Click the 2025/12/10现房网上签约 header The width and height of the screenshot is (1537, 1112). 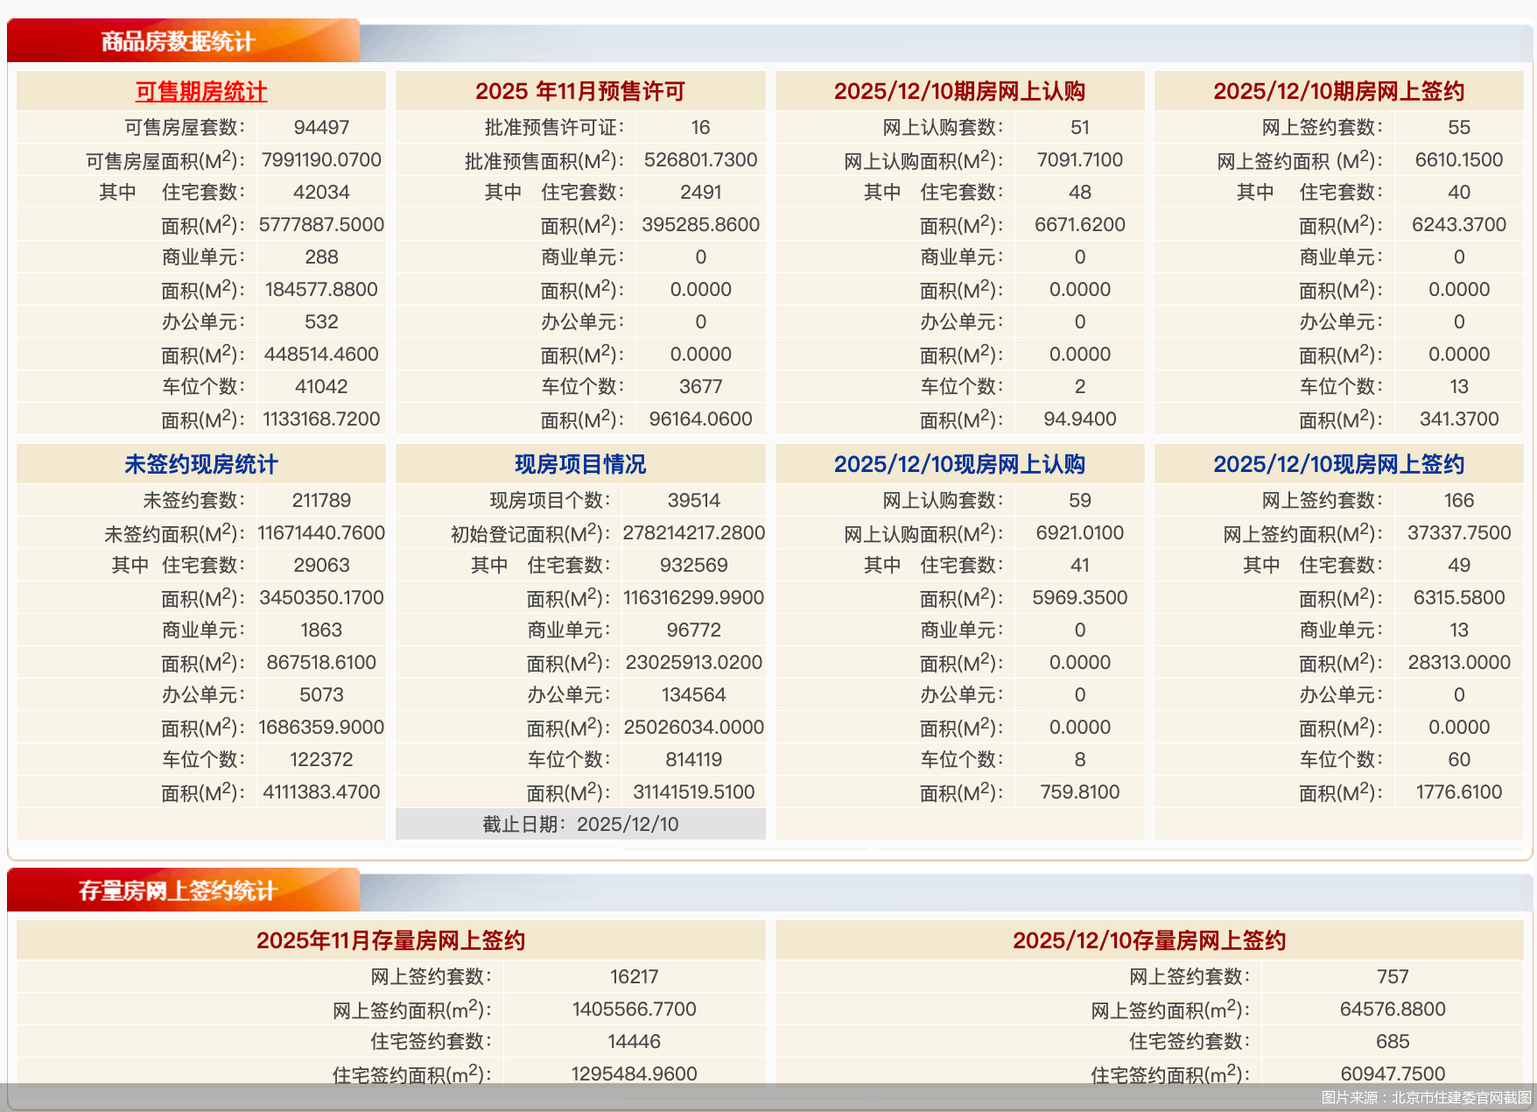(1339, 464)
